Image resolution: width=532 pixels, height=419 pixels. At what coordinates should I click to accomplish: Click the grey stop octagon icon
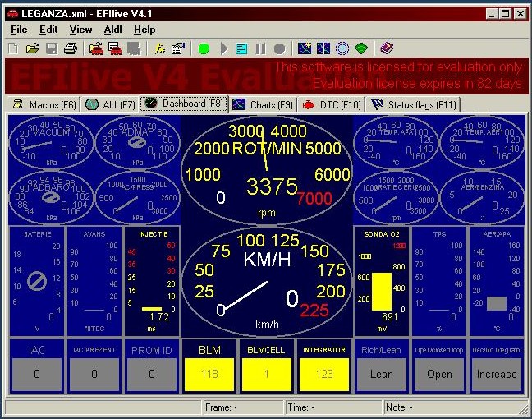pos(280,49)
